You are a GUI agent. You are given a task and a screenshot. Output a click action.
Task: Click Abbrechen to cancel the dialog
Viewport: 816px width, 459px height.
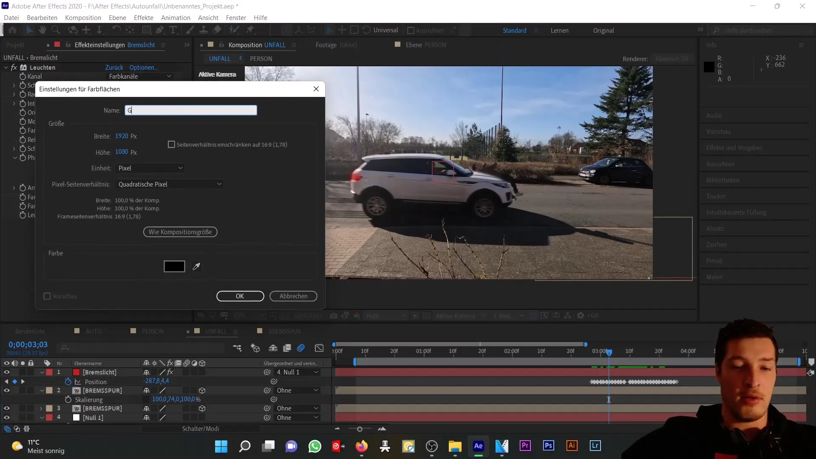click(x=293, y=296)
